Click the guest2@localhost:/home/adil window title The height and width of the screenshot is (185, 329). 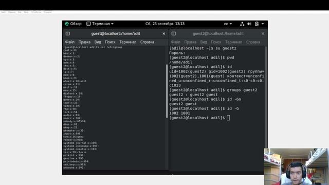tap(218, 33)
